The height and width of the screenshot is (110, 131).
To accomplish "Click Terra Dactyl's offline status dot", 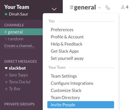I will [6, 82].
